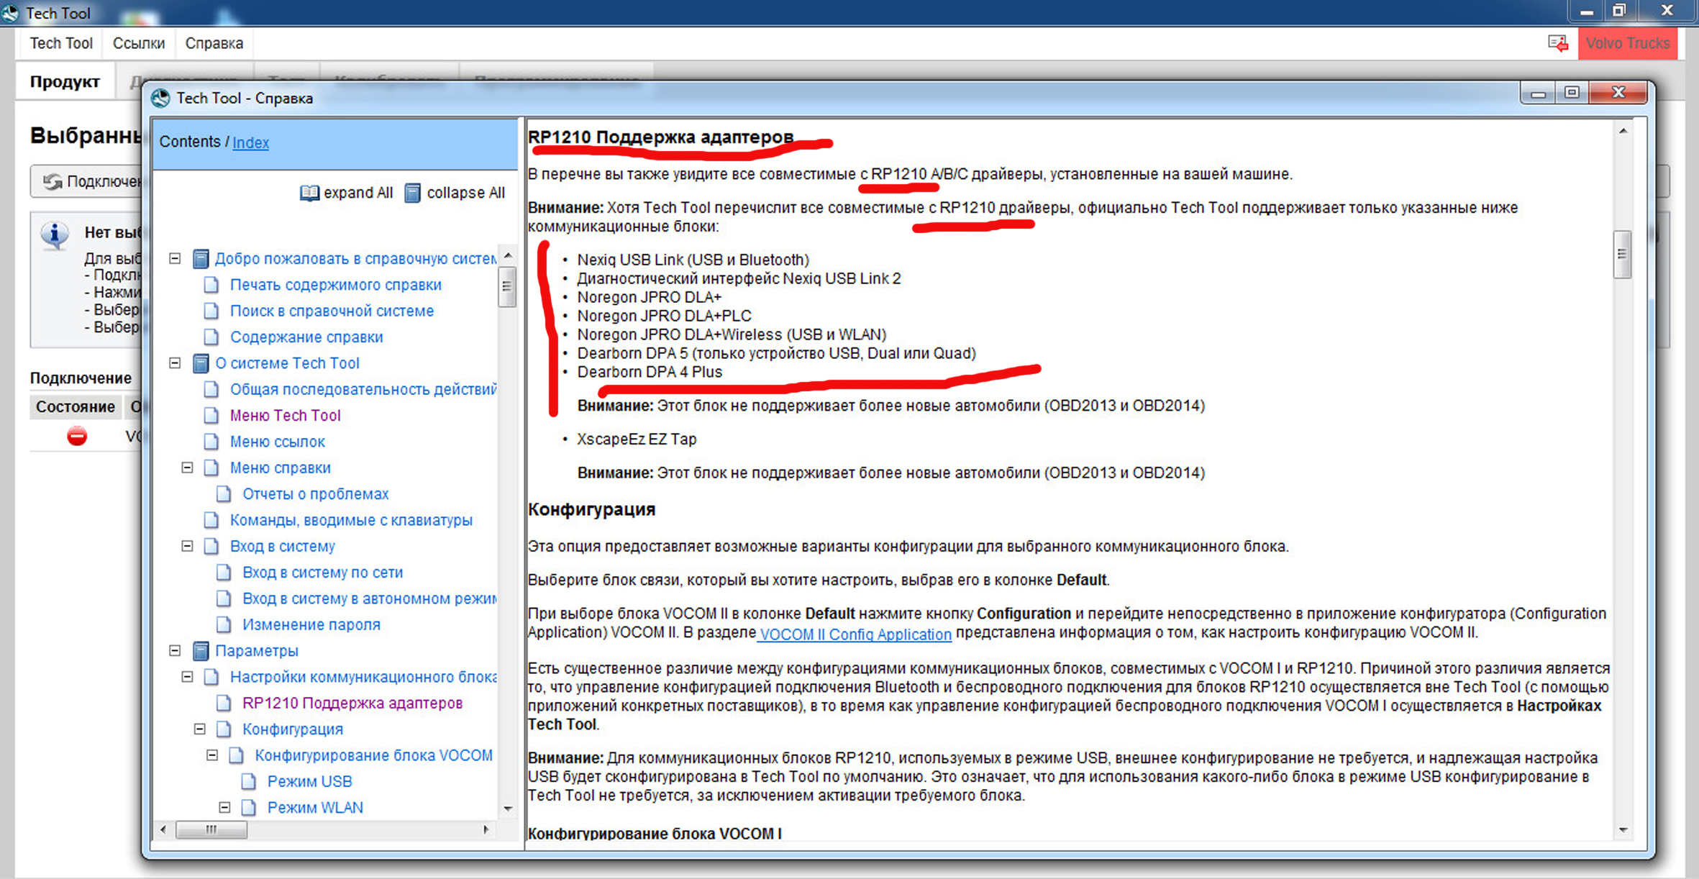Collapse the Вход в систему node
This screenshot has height=879, width=1699.
187,546
